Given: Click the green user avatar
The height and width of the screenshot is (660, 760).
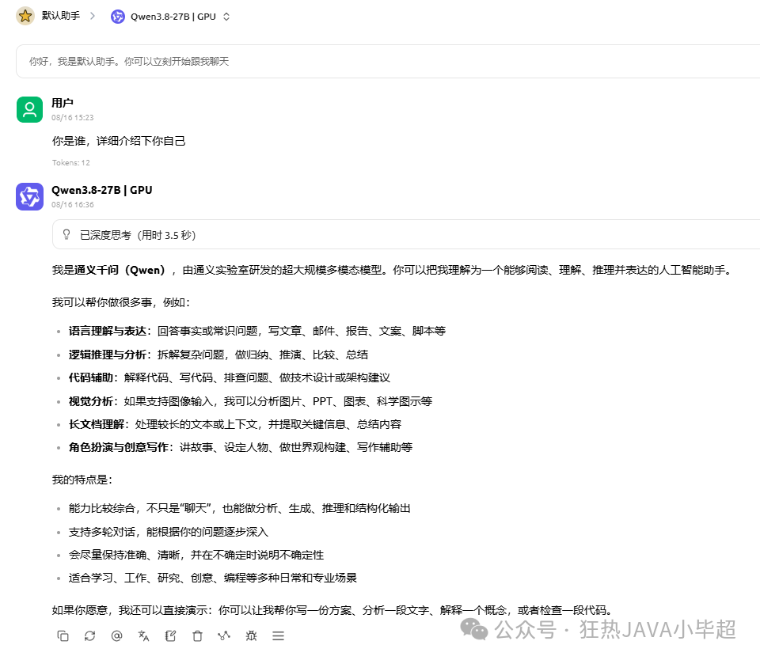Looking at the screenshot, I should point(29,109).
